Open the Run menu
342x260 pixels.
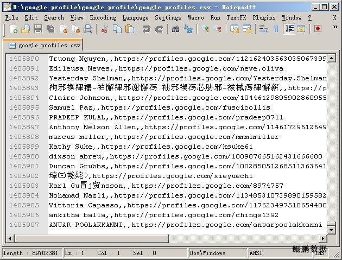coord(216,17)
